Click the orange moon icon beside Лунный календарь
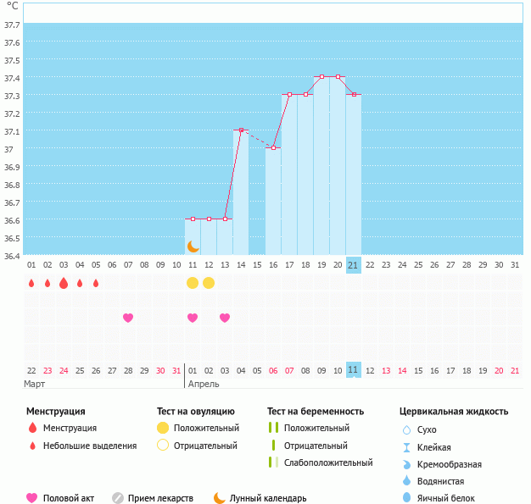 (220, 498)
